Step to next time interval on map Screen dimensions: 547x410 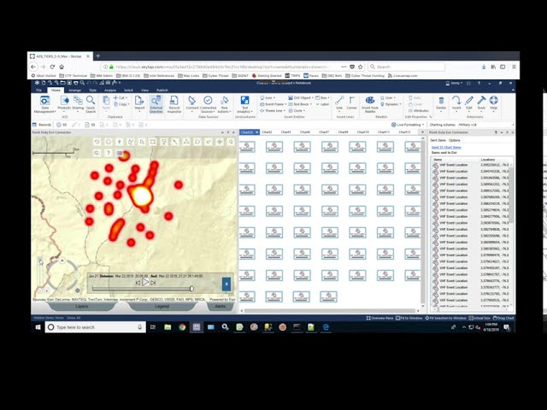153,283
